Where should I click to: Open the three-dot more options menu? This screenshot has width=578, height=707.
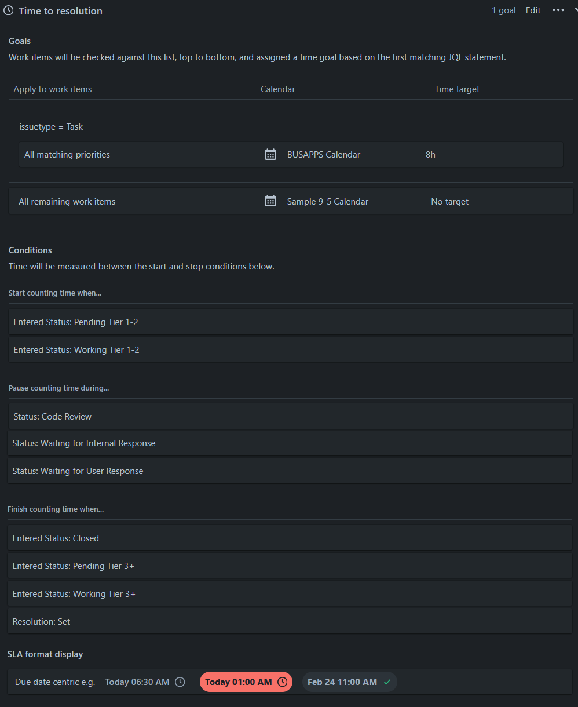(558, 10)
